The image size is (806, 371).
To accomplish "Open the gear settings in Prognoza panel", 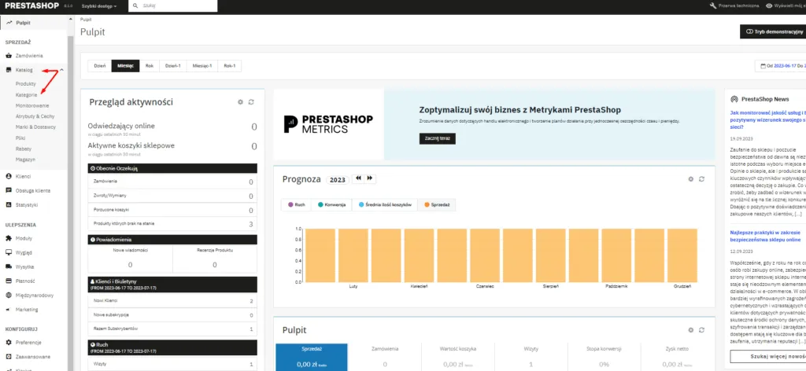I will pos(690,179).
